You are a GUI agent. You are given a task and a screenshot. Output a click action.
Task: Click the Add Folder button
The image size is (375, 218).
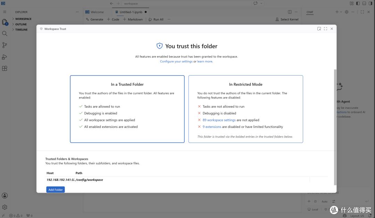(x=56, y=190)
